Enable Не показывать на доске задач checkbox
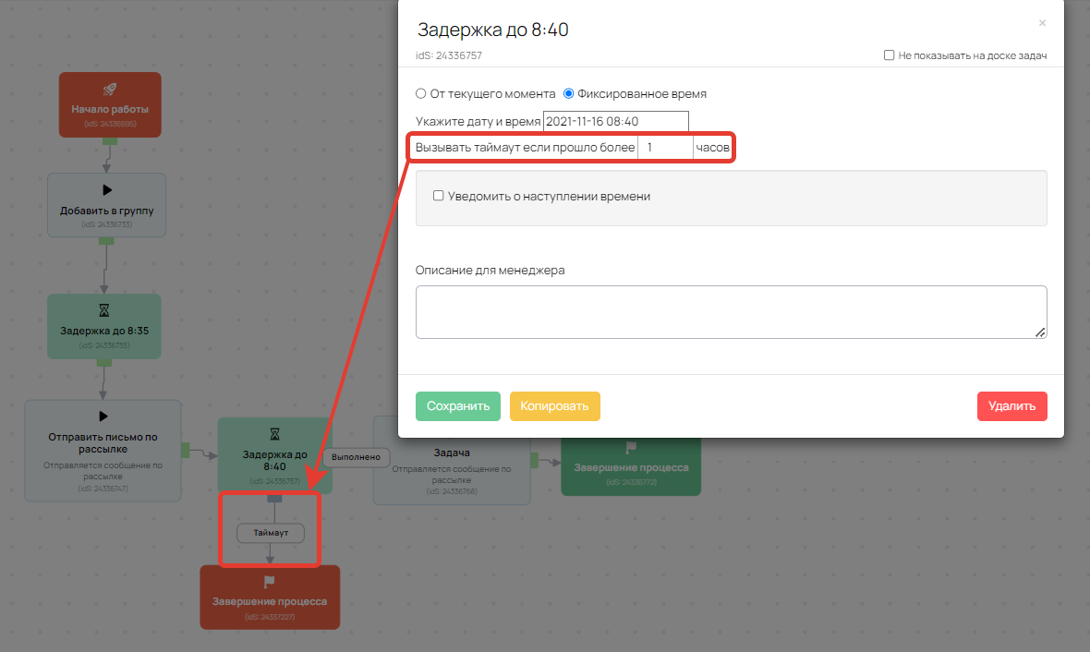The width and height of the screenshot is (1090, 652). [889, 55]
